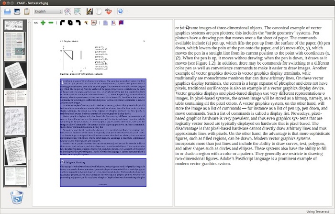Click the thumbnail sidebar scrollbar
The height and width of the screenshot is (214, 335).
[x=30, y=104]
